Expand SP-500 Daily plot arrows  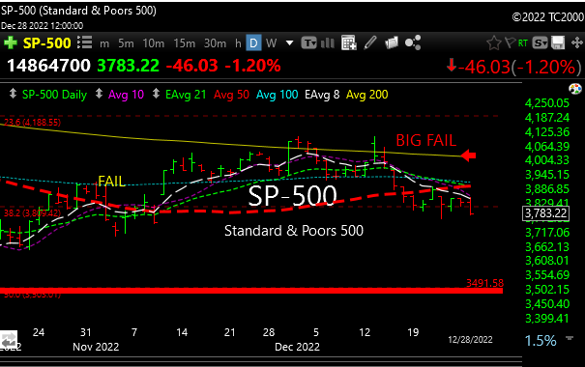(x=13, y=94)
